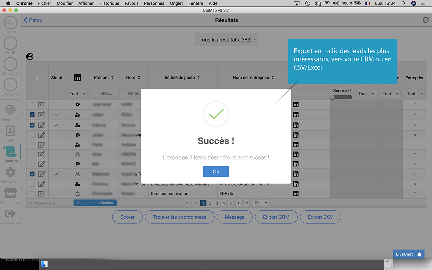Check the Florence row checkbox
This screenshot has width=432, height=270.
click(x=32, y=184)
